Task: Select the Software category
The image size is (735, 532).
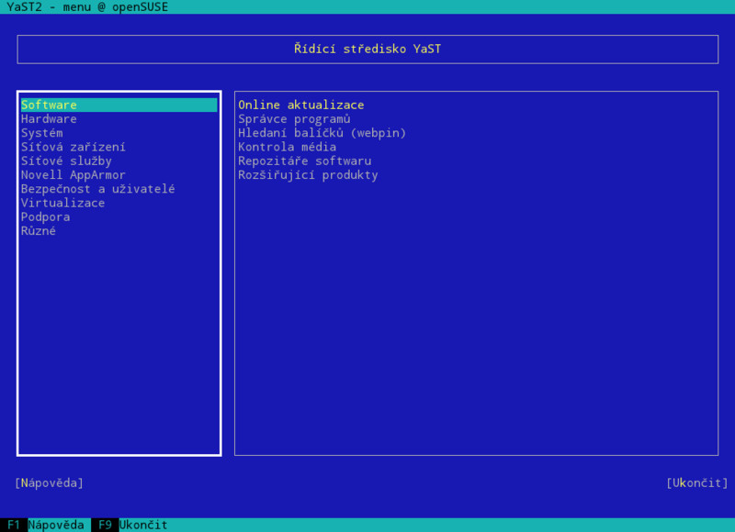Action: point(119,105)
